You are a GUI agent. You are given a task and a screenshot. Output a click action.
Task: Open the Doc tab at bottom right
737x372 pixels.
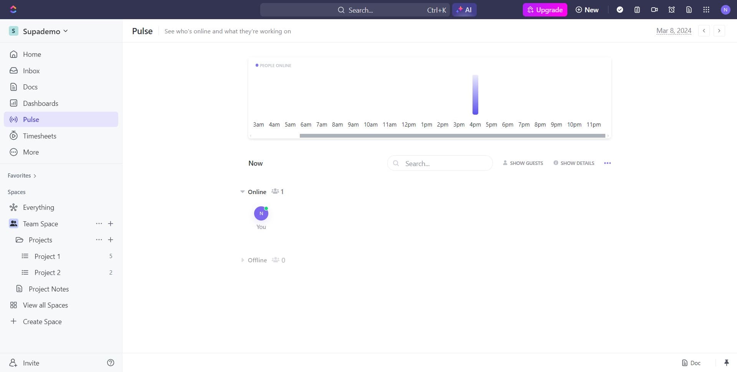(691, 362)
